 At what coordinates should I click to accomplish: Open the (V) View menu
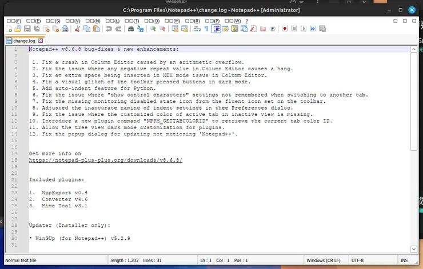73,21
